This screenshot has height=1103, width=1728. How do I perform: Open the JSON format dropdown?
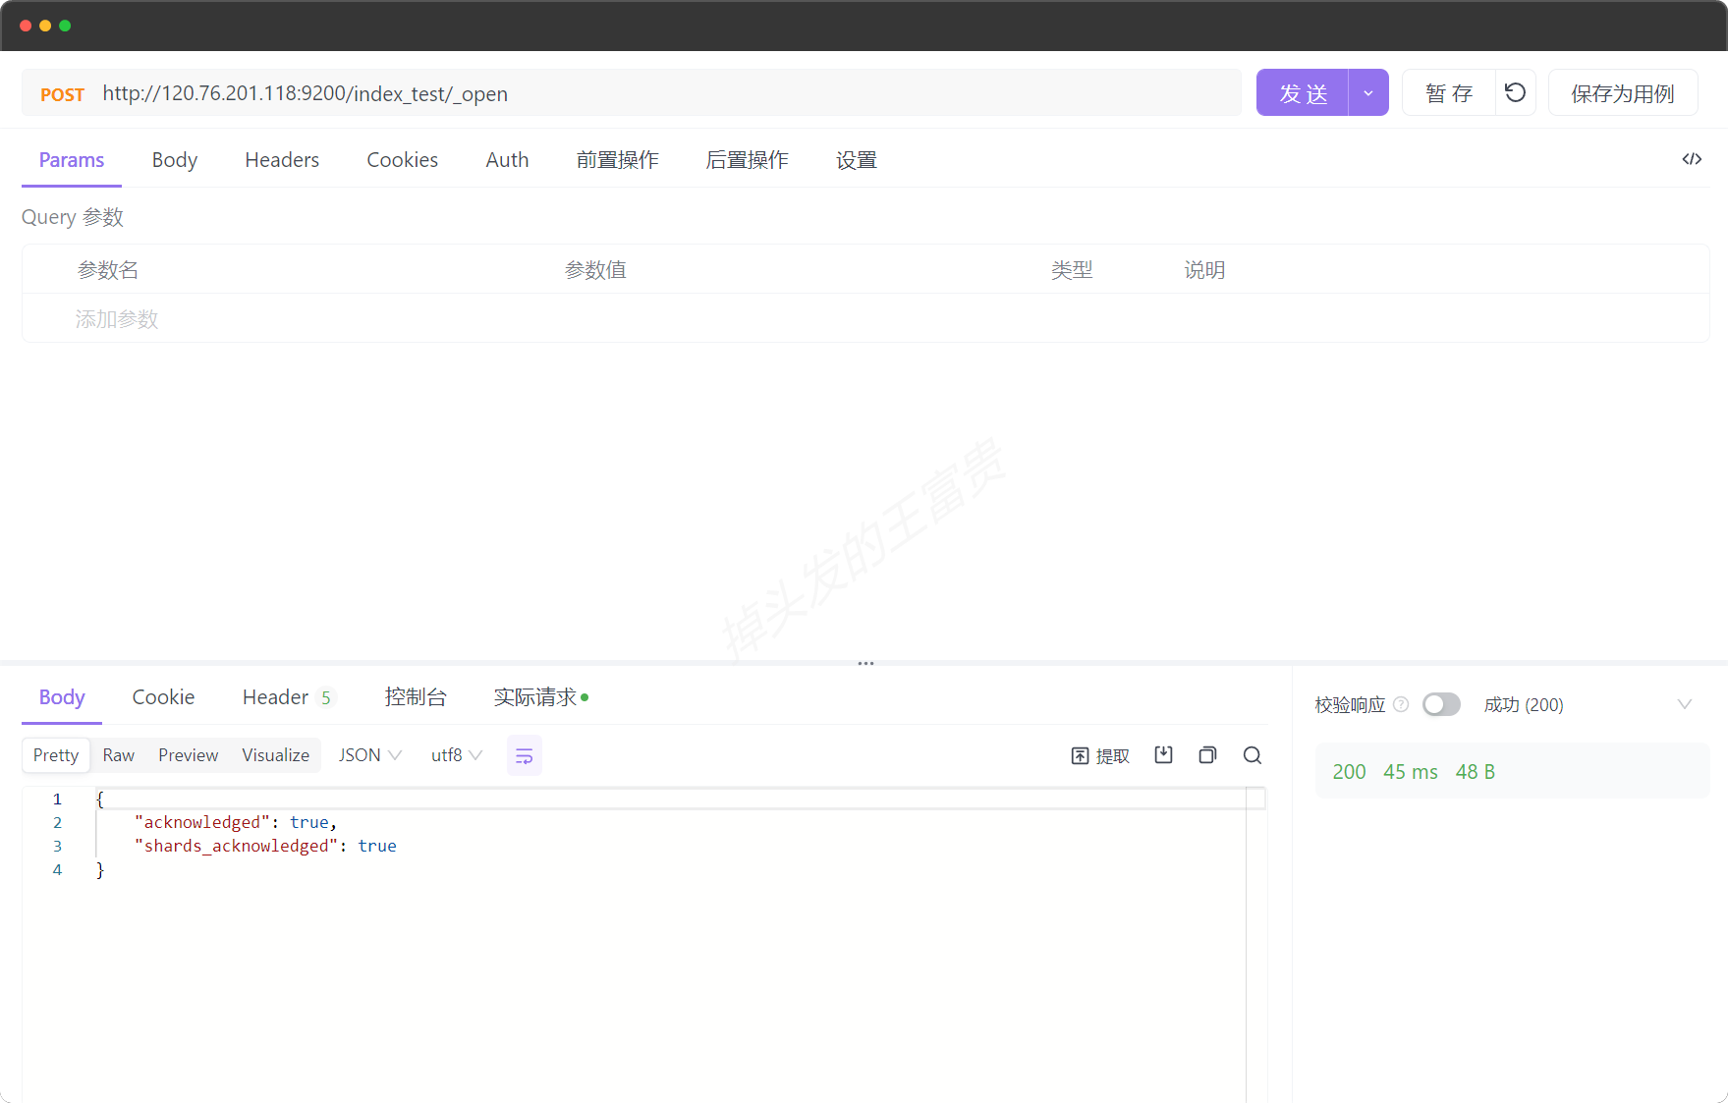[x=370, y=754]
